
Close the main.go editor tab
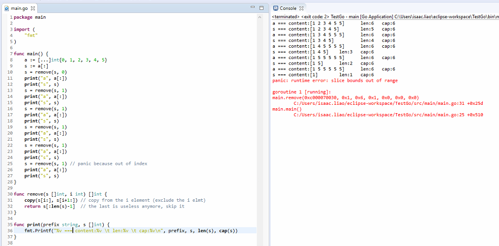click(x=32, y=8)
